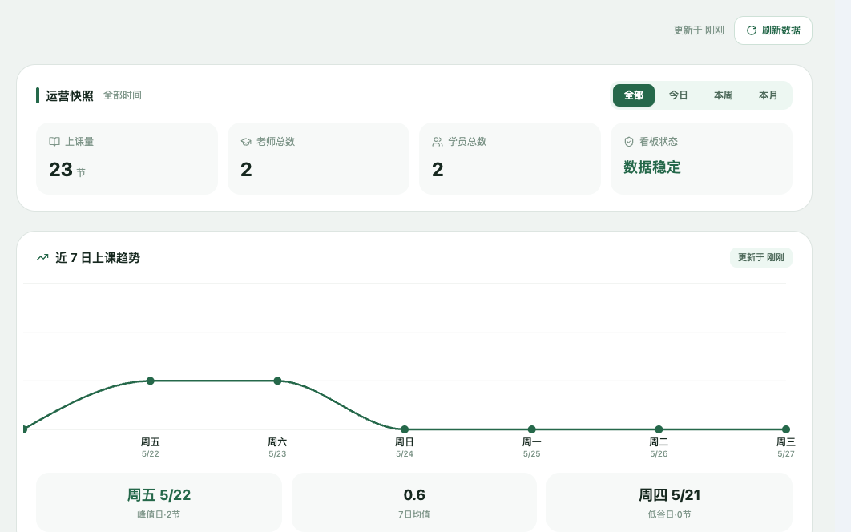Click the 运营快照 heading
The height and width of the screenshot is (532, 851).
[x=70, y=95]
